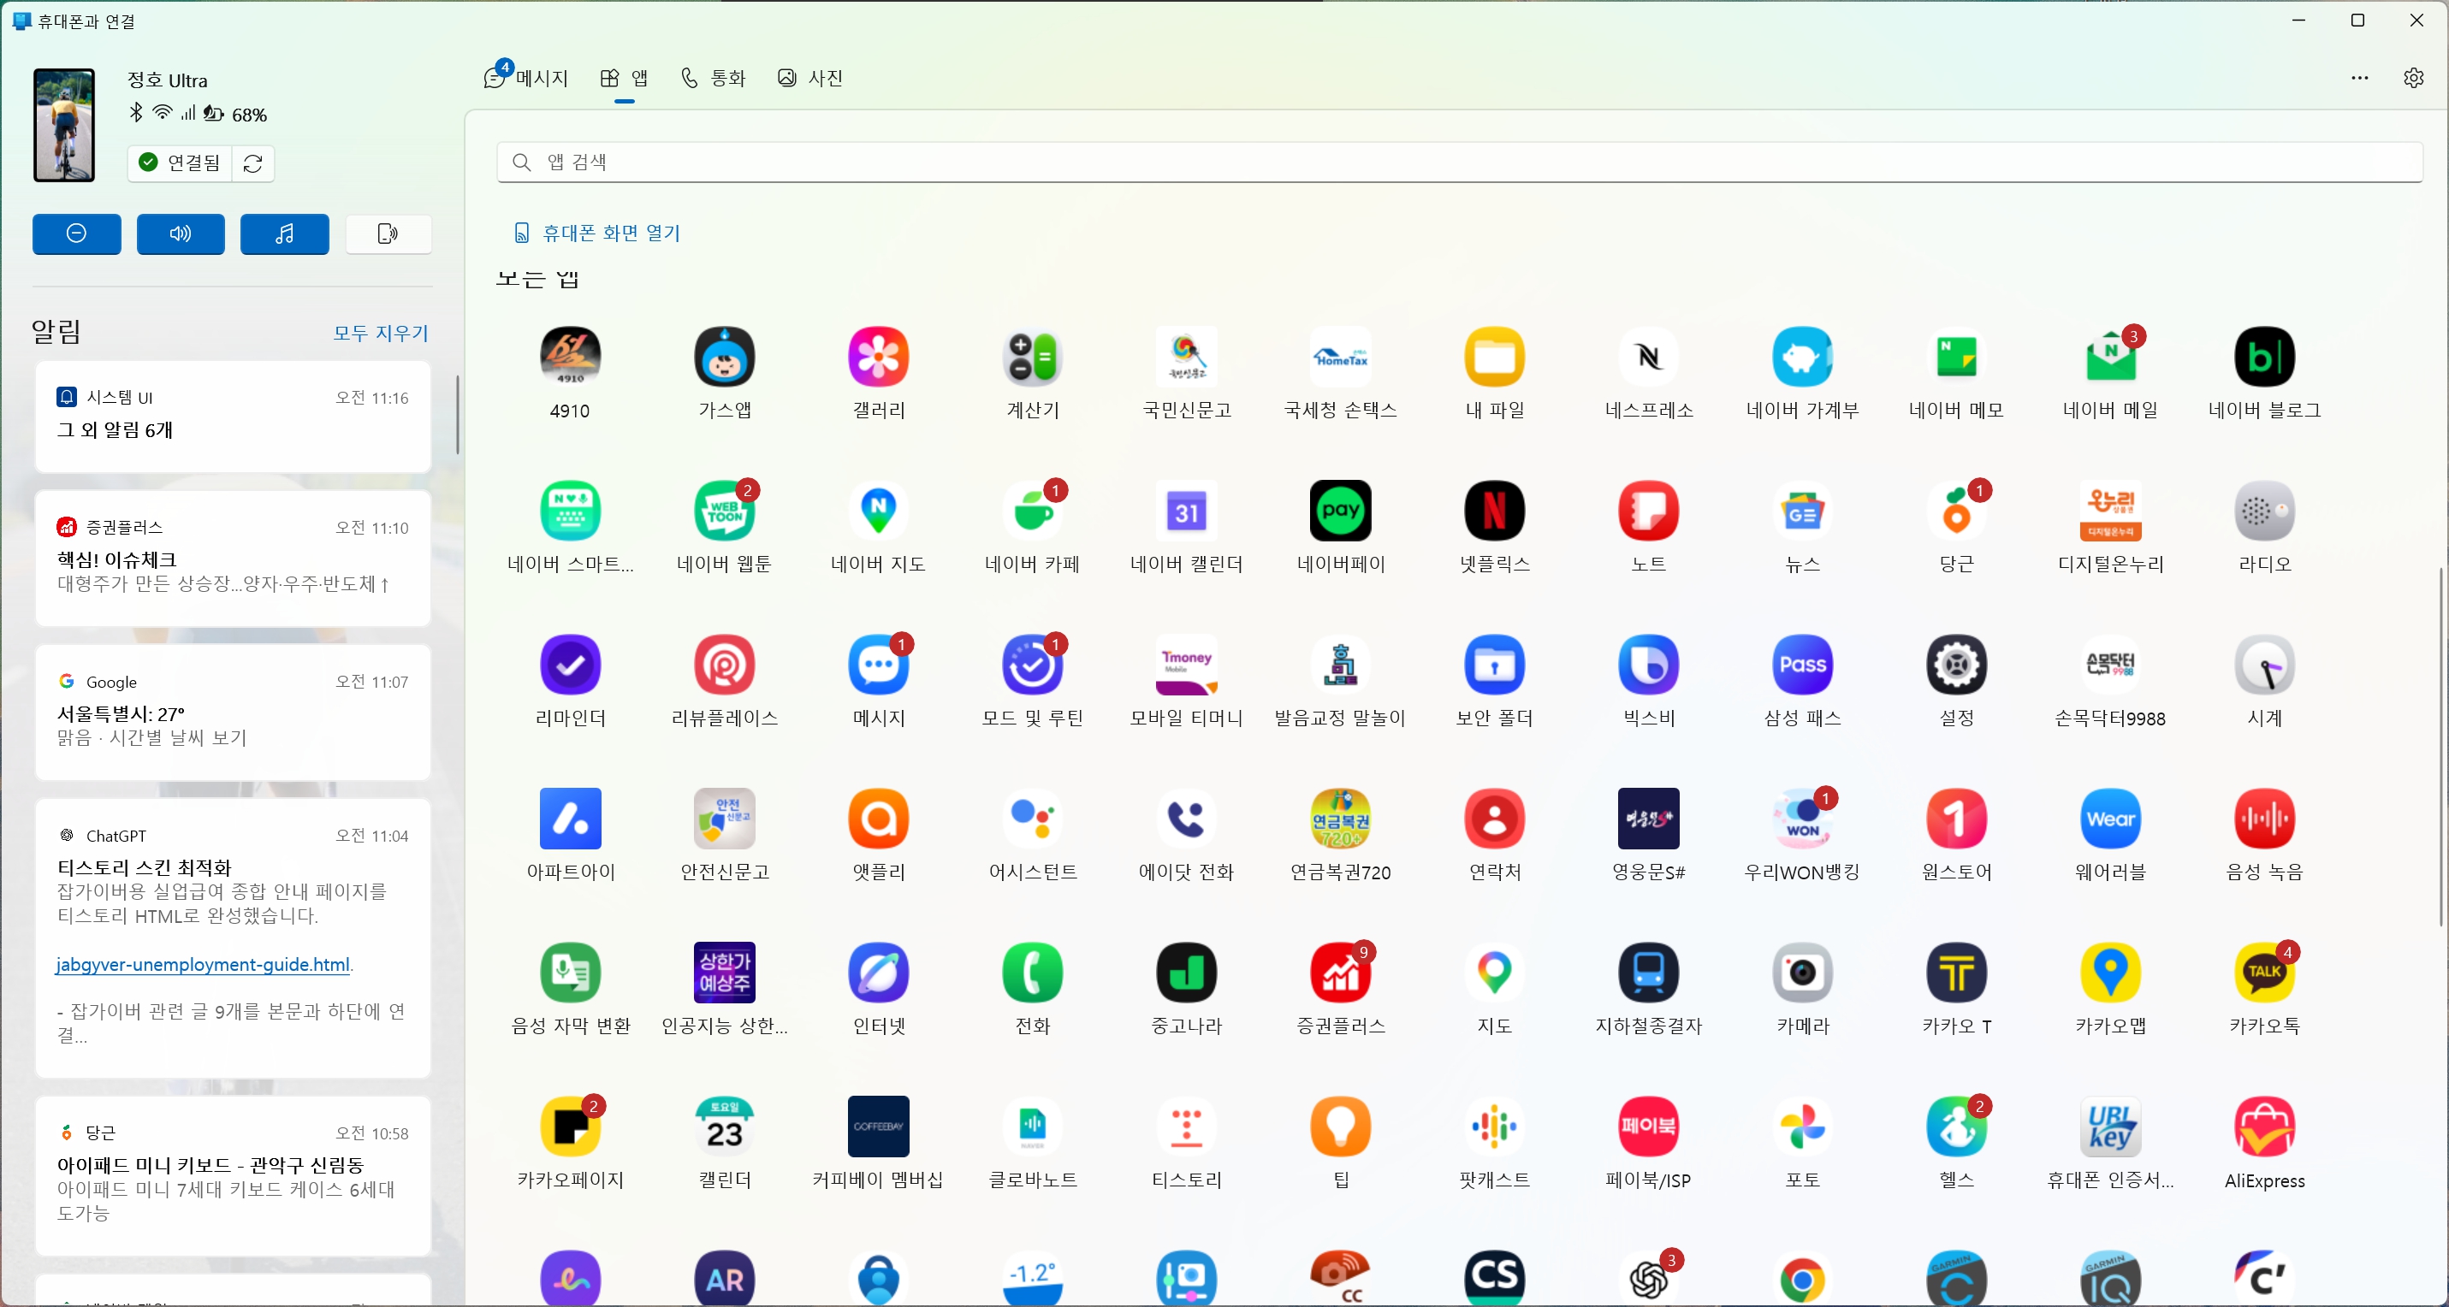Image resolution: width=2449 pixels, height=1307 pixels.
Task: Open the 사진 photos tab
Action: (810, 78)
